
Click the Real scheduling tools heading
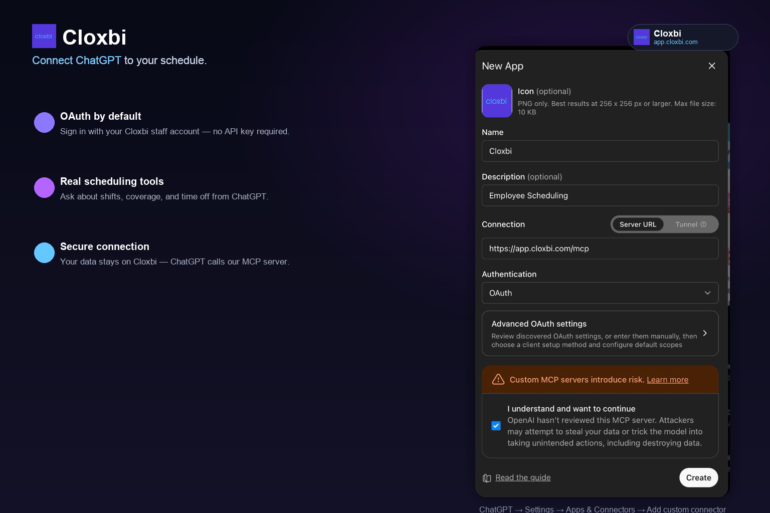point(112,181)
